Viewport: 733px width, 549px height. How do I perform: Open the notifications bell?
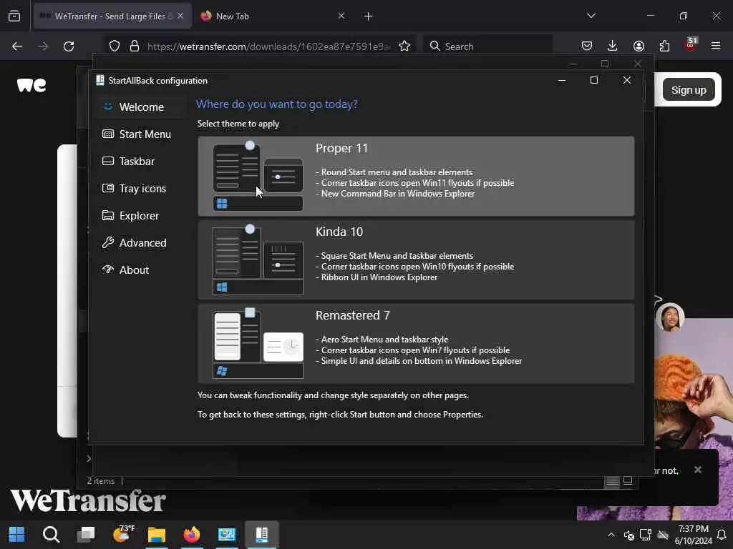pyautogui.click(x=722, y=535)
